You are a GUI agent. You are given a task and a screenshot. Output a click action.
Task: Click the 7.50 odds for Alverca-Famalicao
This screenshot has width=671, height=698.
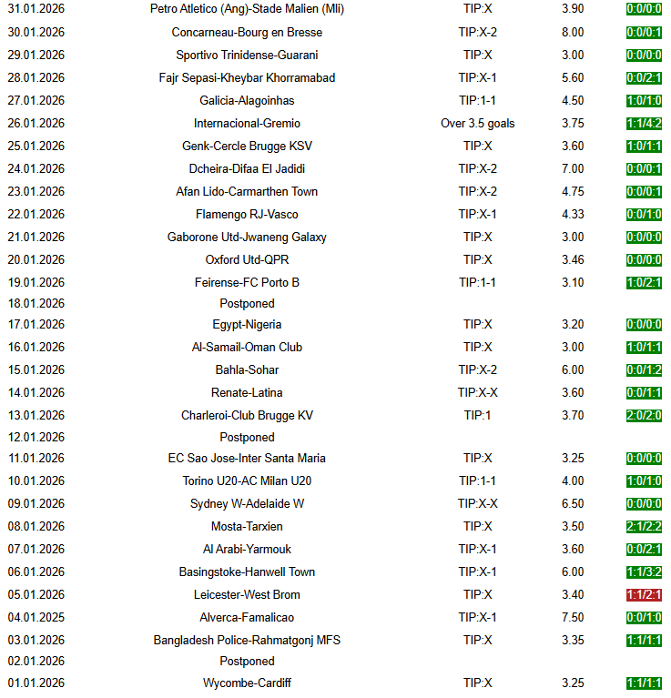pos(573,618)
